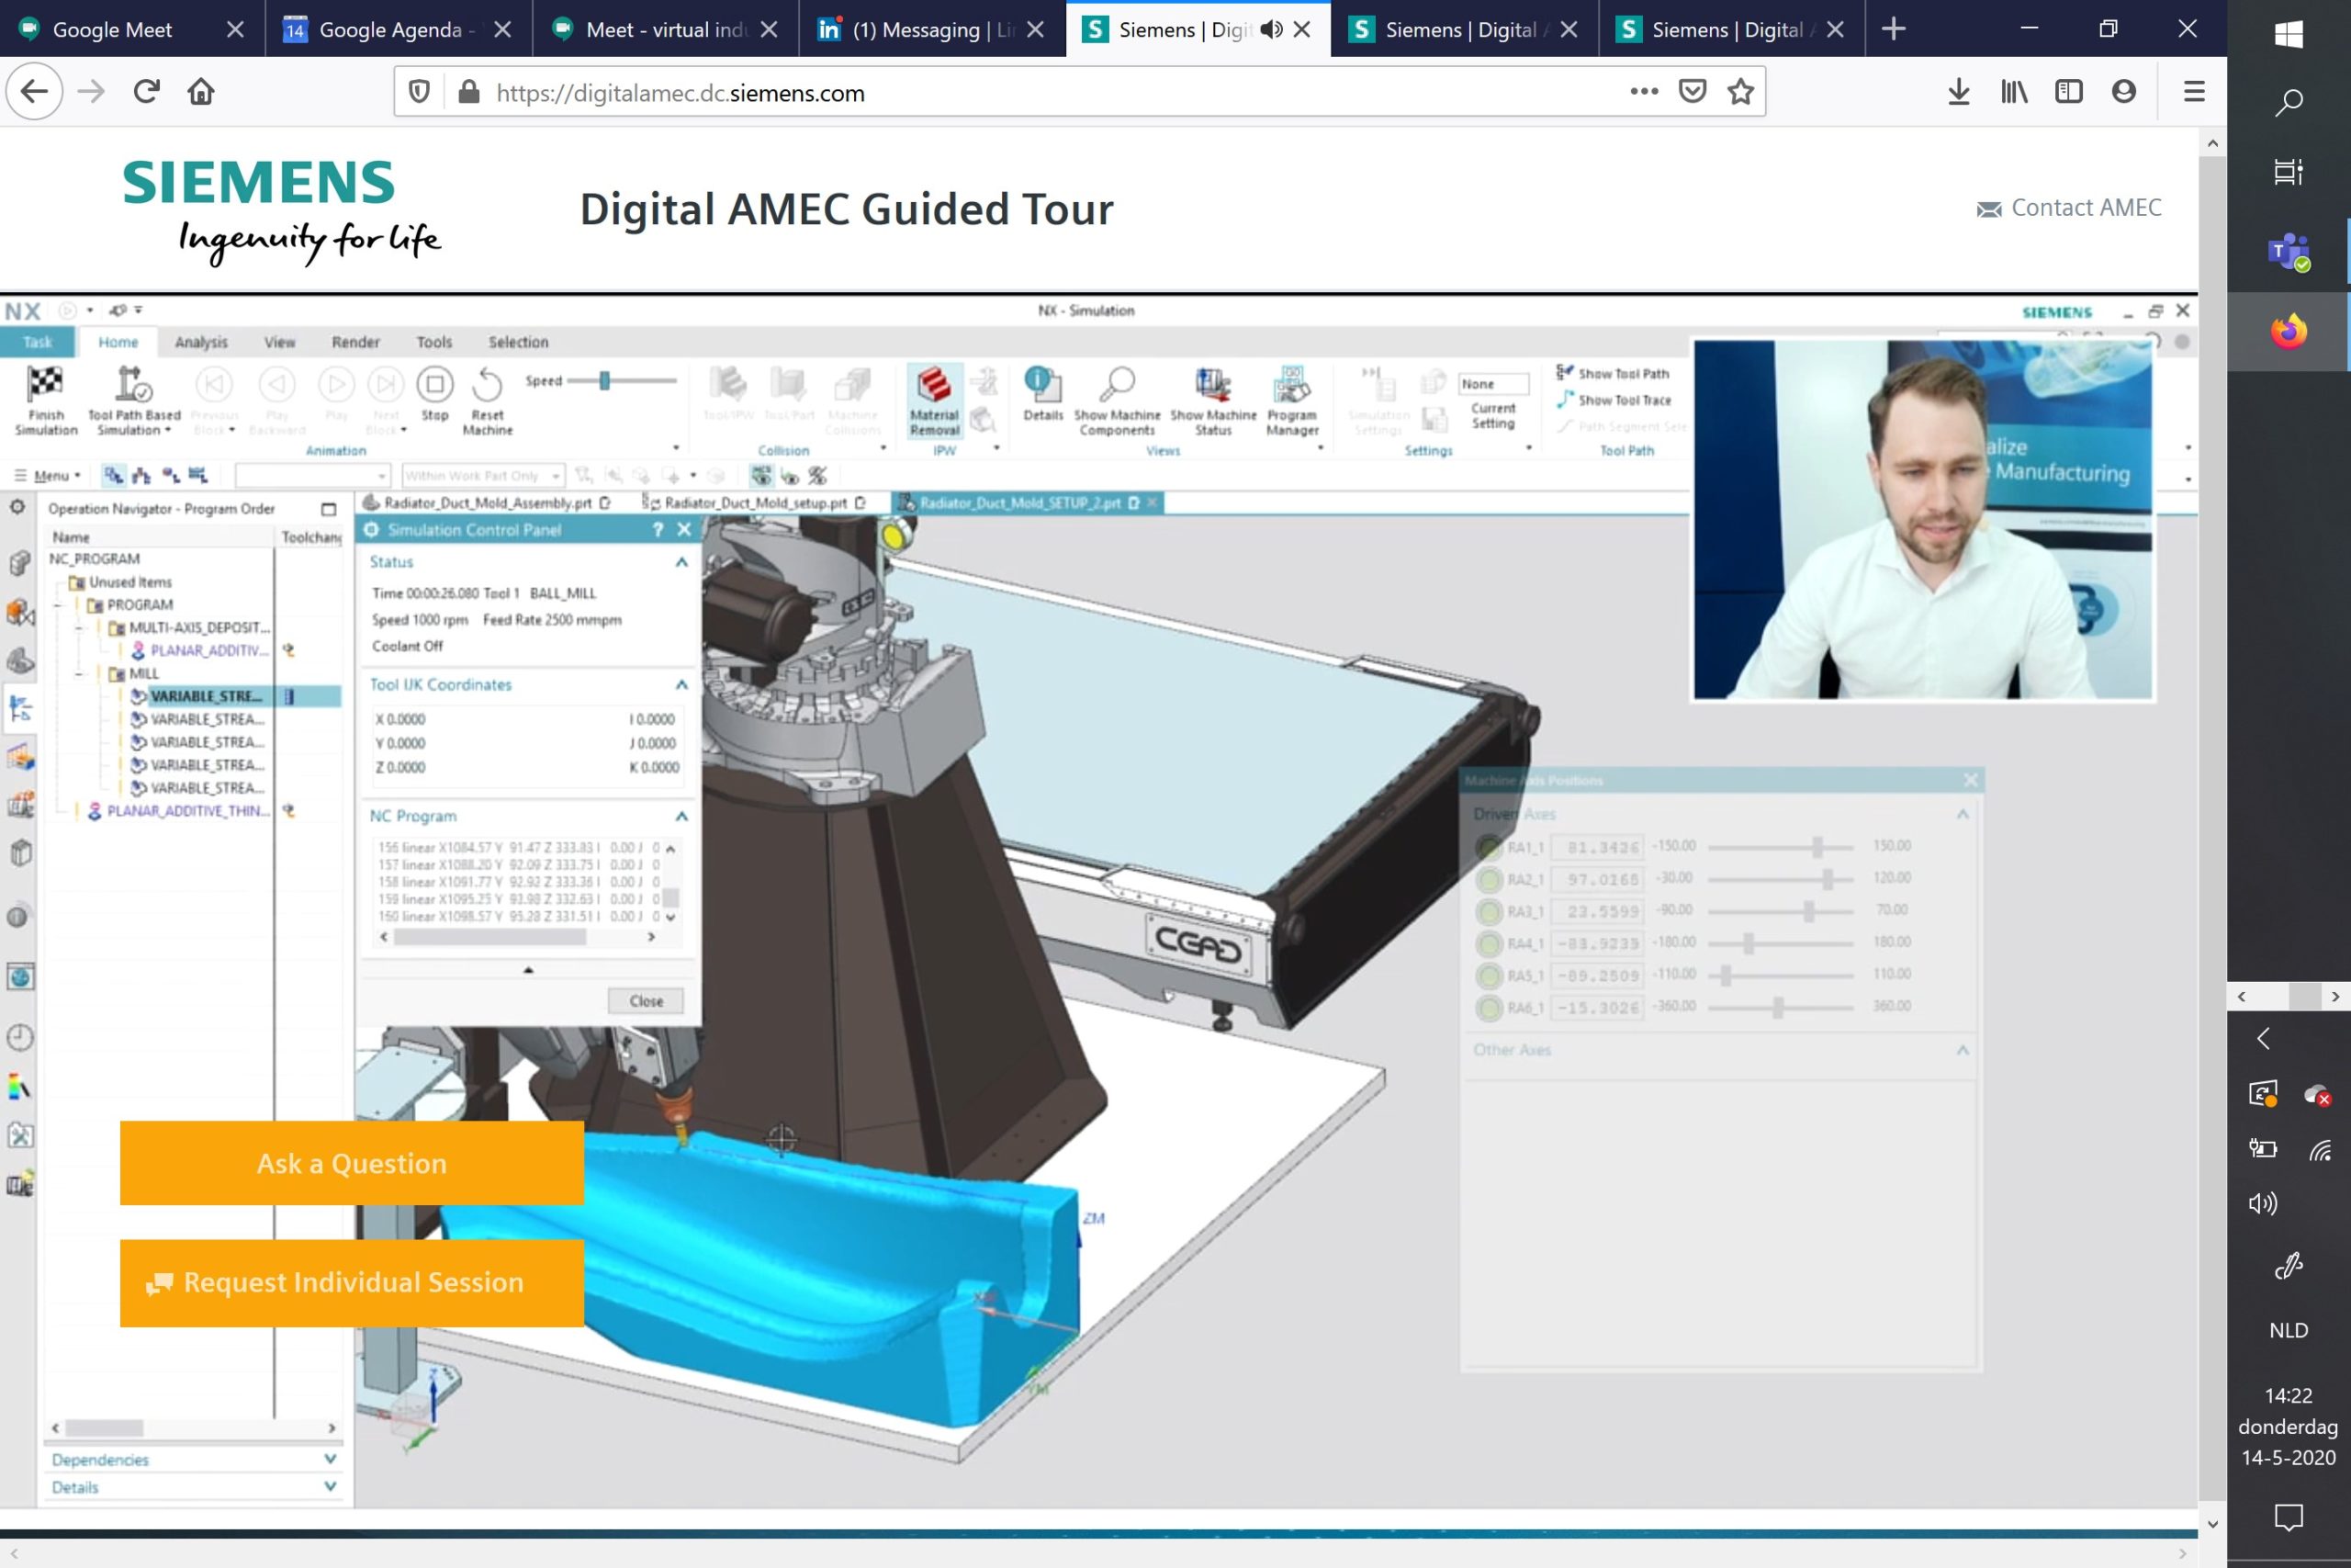Viewport: 2351px width, 1568px height.
Task: Open the Details info icon
Action: (1041, 383)
